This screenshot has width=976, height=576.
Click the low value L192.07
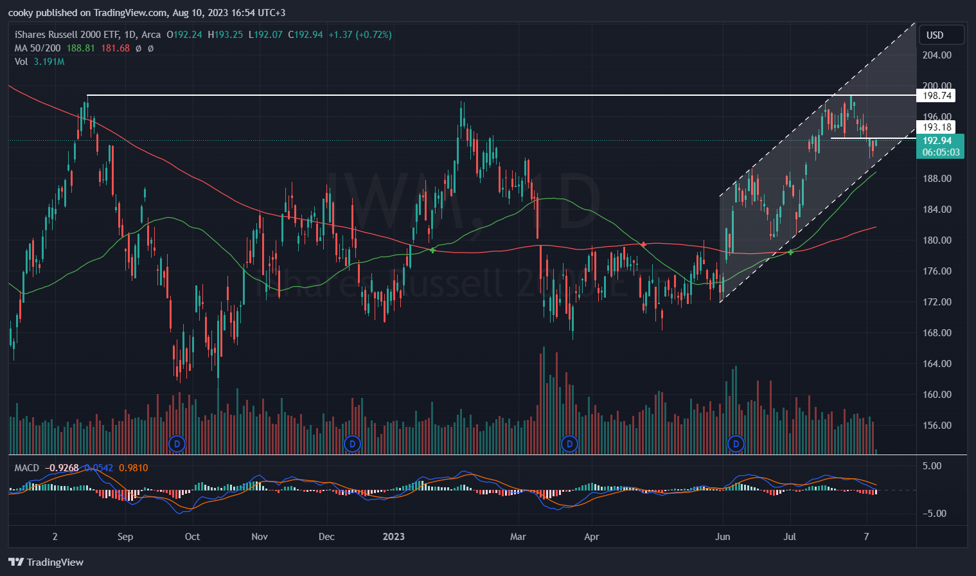click(x=265, y=35)
